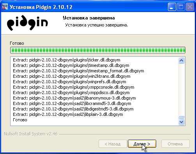
Task: Click the greyed-out Отмена button
Action: coord(175,144)
